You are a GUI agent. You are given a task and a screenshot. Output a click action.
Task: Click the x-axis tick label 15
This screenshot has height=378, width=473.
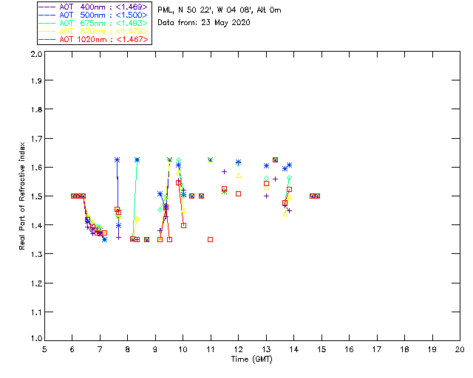[321, 349]
